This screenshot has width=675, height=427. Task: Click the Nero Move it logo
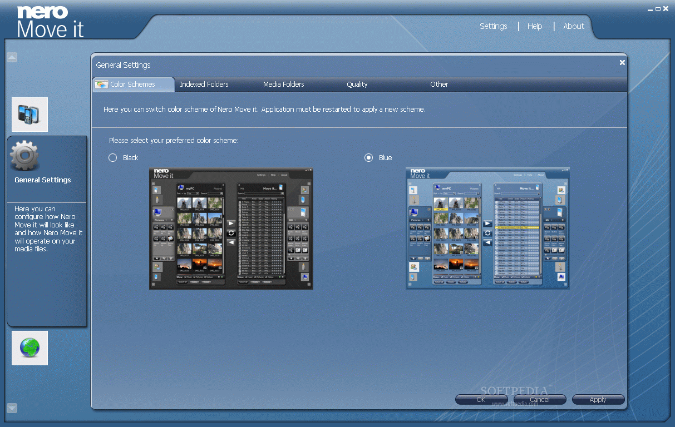pyautogui.click(x=50, y=22)
